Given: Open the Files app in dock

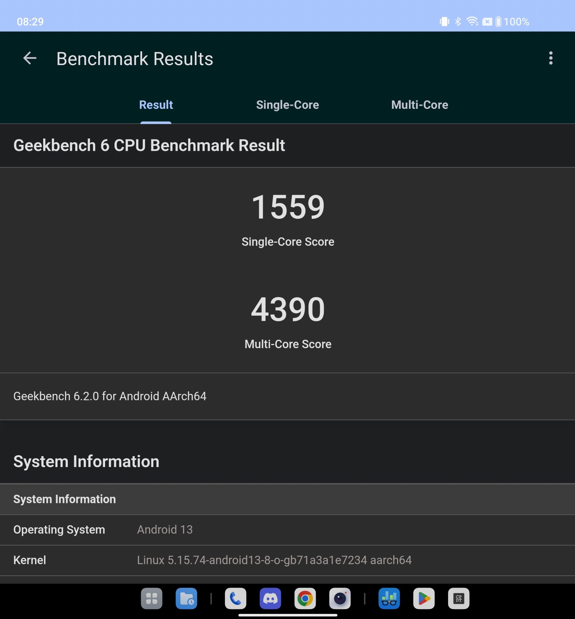Looking at the screenshot, I should point(186,598).
